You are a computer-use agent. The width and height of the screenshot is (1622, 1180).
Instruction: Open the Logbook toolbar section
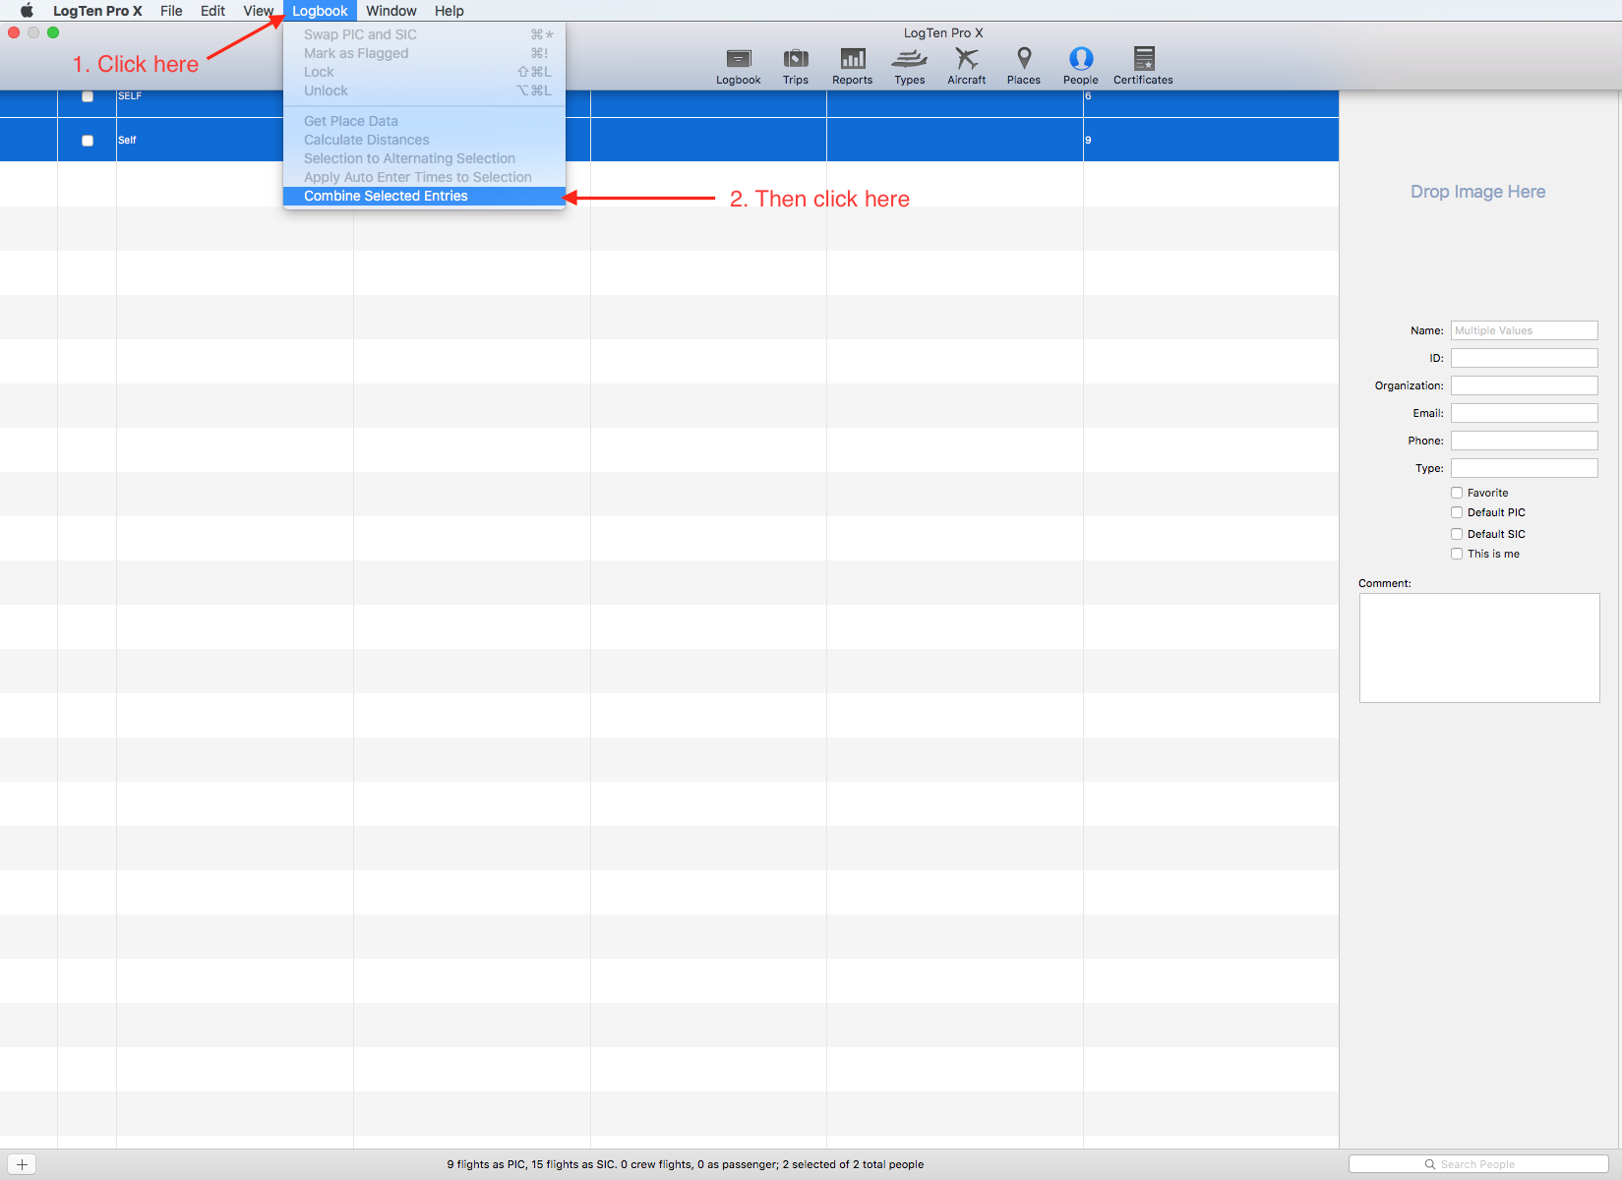pyautogui.click(x=738, y=66)
